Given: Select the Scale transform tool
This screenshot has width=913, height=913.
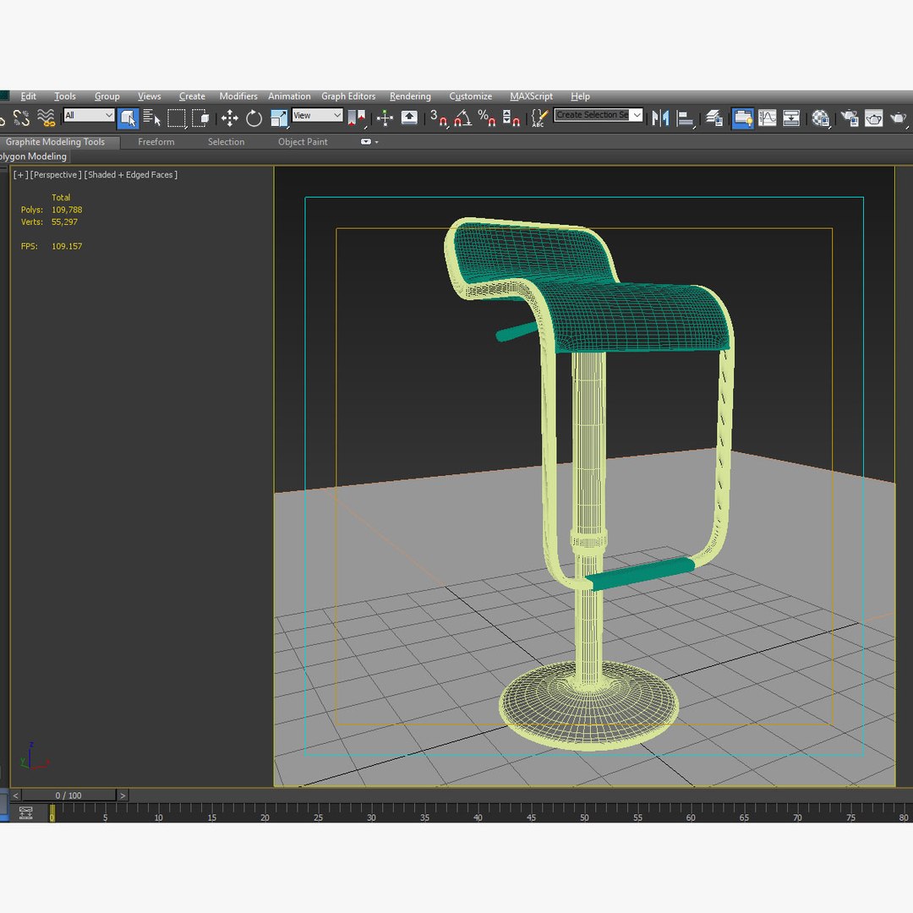Looking at the screenshot, I should (279, 118).
